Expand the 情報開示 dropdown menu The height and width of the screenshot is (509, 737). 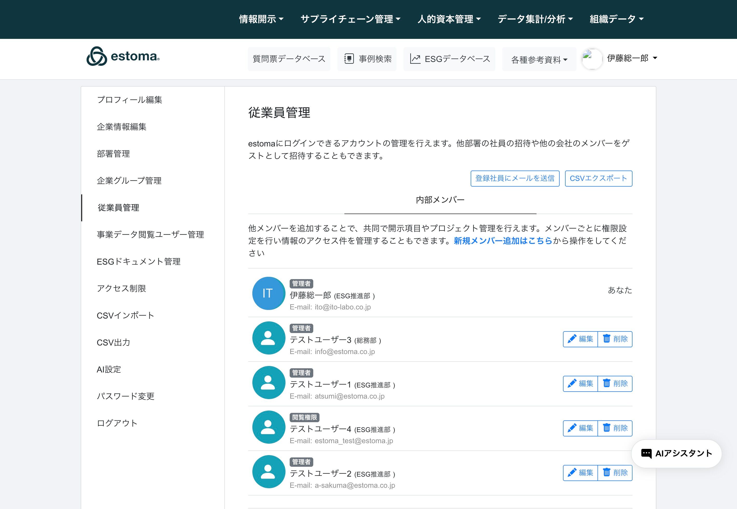pos(261,19)
